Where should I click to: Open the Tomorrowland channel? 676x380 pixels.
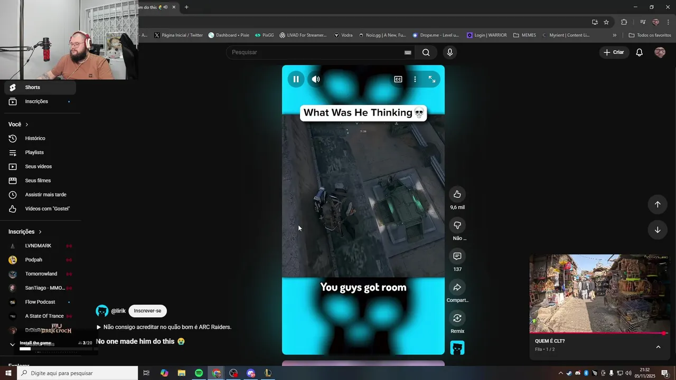[x=40, y=274]
